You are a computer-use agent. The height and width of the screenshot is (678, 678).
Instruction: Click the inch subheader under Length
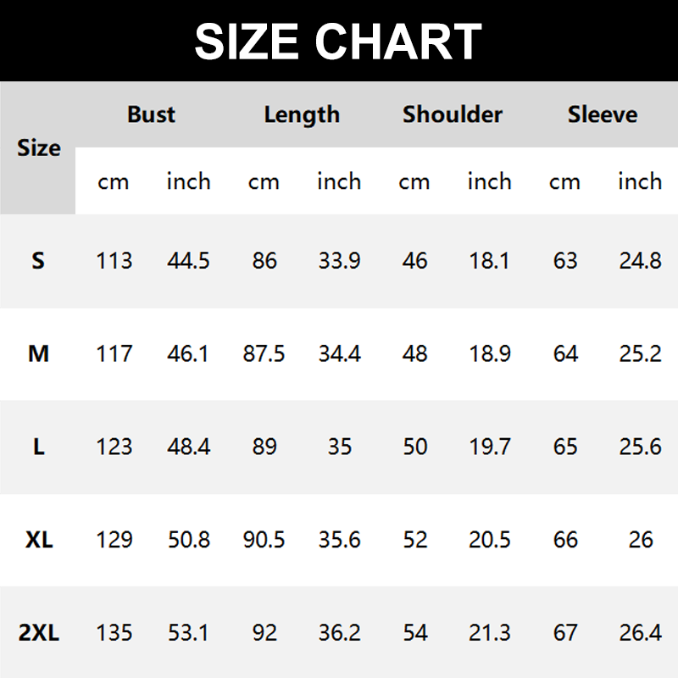tap(339, 181)
